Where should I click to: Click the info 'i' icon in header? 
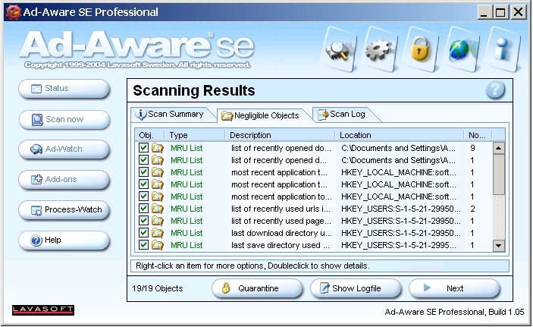[x=502, y=51]
